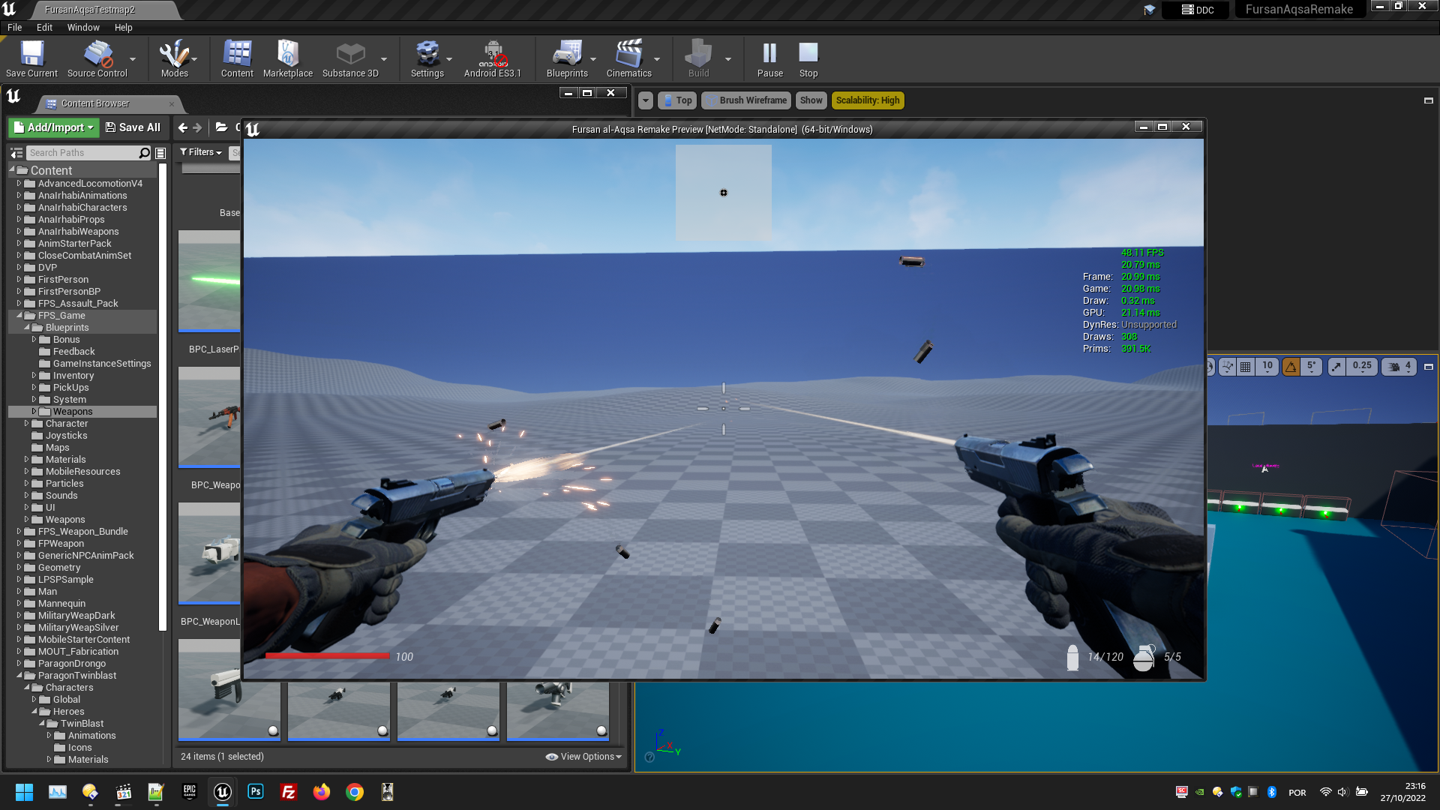
Task: Select the BPC_LaserP asset thumbnail
Action: point(209,281)
